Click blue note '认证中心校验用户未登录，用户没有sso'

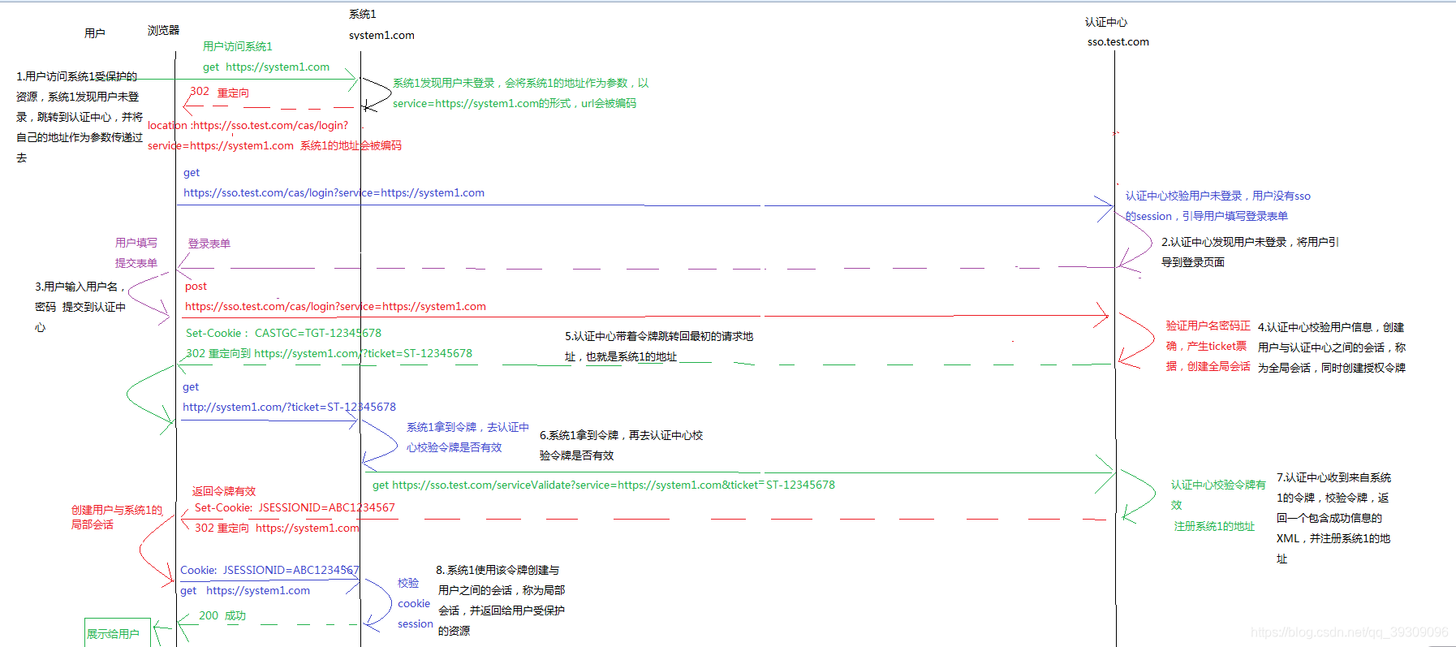coord(1217,196)
